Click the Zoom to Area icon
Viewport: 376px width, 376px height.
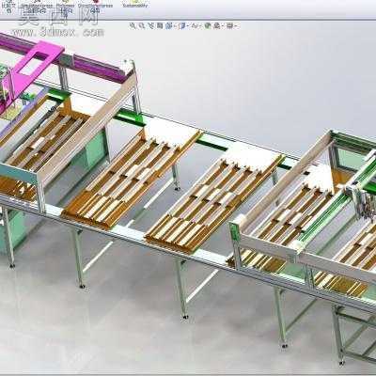coord(142,26)
